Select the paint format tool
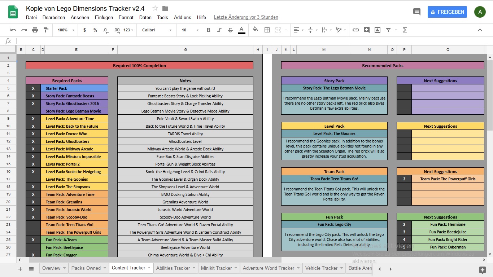Image resolution: width=493 pixels, height=277 pixels. pos(46,30)
